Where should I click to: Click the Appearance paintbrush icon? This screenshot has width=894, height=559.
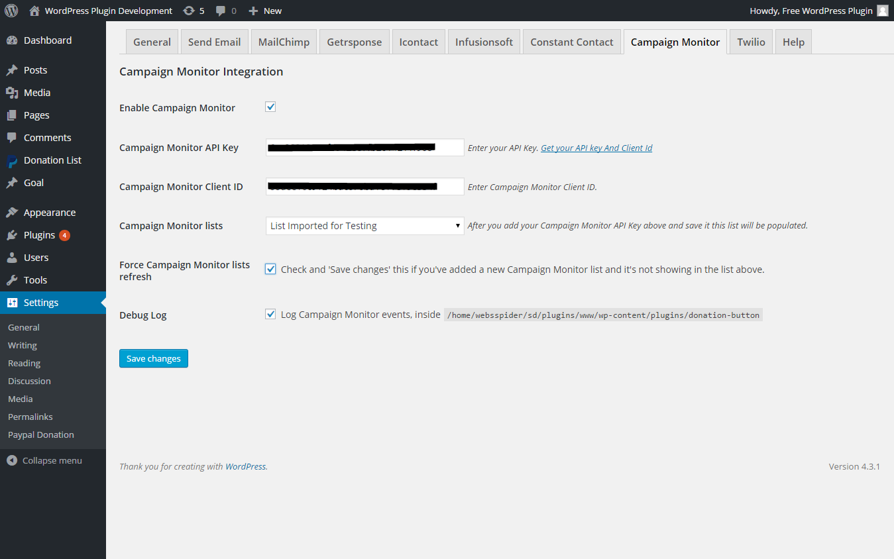coord(12,213)
